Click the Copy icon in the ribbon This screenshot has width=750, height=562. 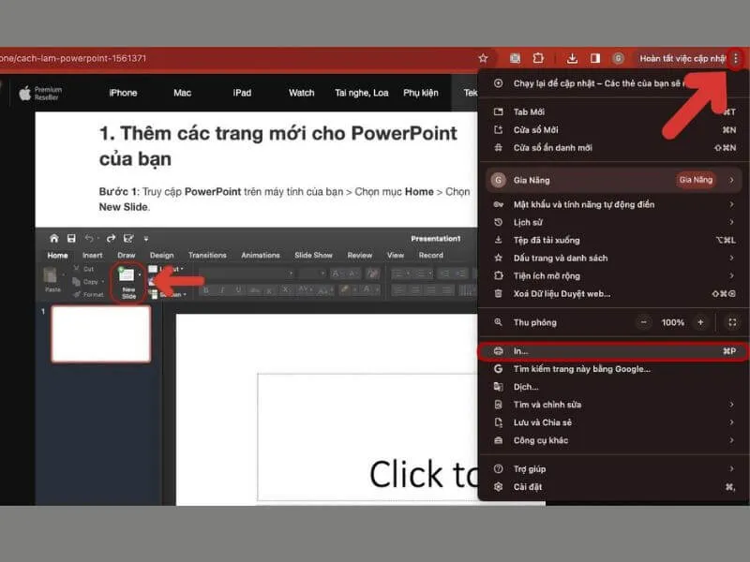(76, 282)
